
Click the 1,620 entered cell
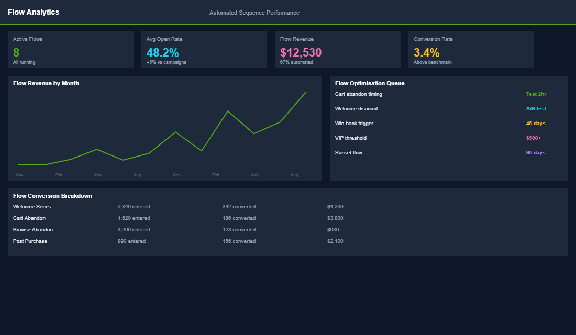coord(134,218)
